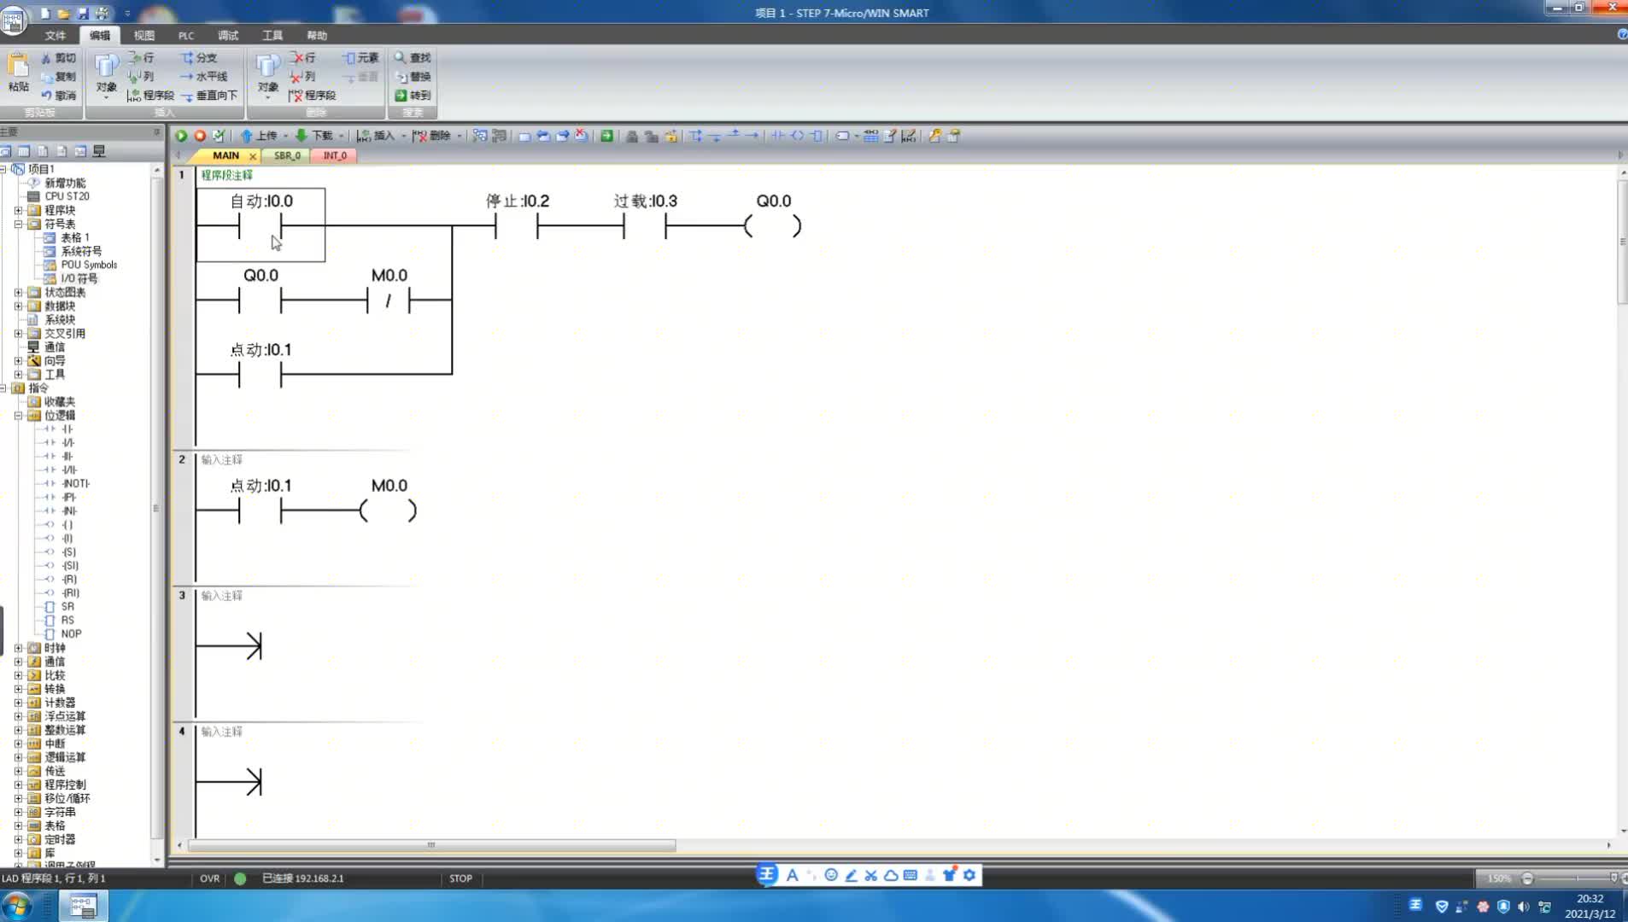Toggle the OVR overwrite mode indicator
This screenshot has height=922, width=1628.
209,878
